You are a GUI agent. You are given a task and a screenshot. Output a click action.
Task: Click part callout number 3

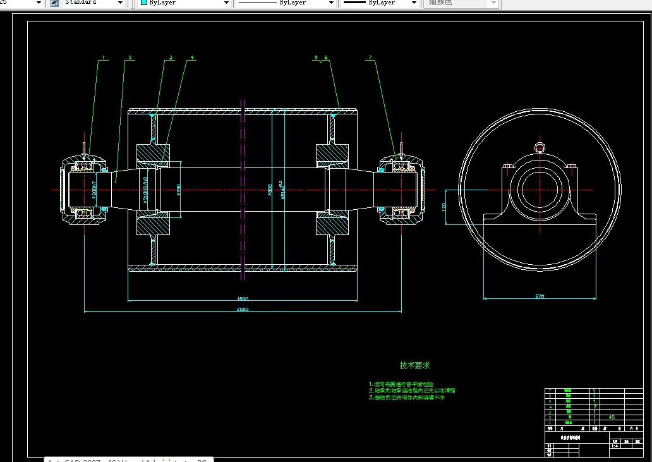pyautogui.click(x=171, y=58)
